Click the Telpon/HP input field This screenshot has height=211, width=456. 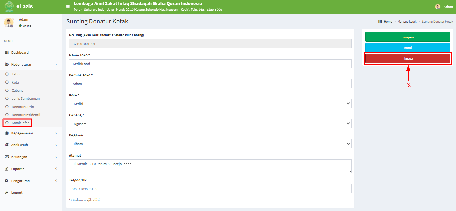[210, 189]
